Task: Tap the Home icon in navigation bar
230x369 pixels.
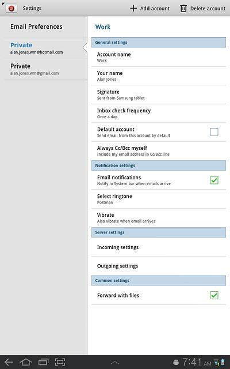Action: (26, 362)
